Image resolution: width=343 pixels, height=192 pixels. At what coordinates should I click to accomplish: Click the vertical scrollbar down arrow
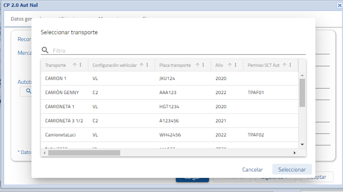click(302, 144)
